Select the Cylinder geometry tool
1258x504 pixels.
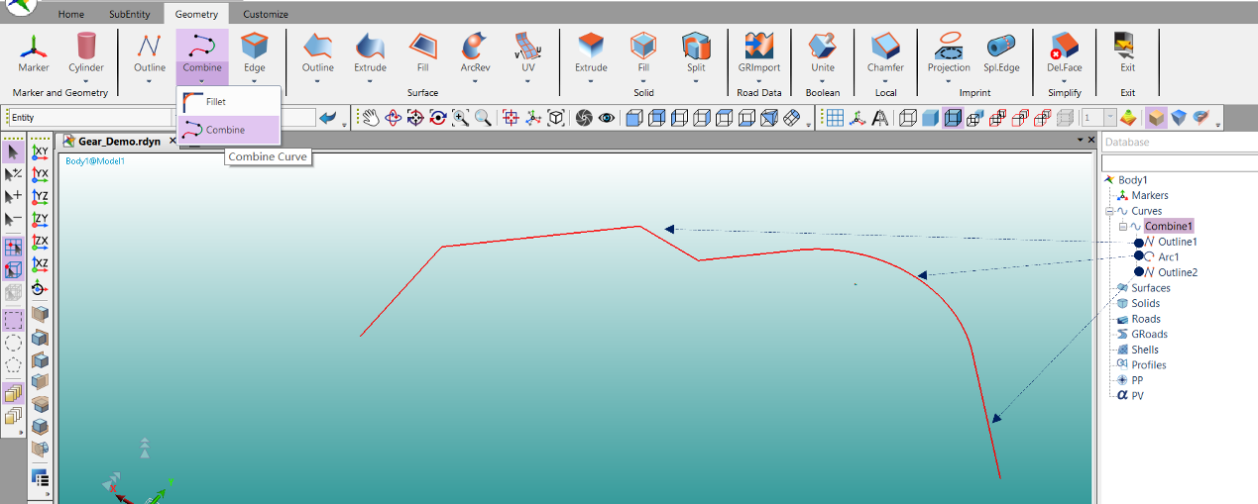click(87, 52)
